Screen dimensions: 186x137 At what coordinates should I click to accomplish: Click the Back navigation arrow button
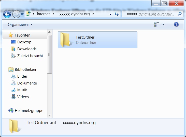point(7,14)
